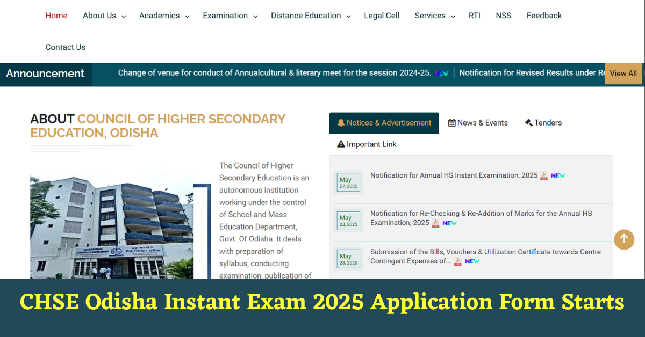Open the RTI menu item
The image size is (645, 337).
pos(475,16)
